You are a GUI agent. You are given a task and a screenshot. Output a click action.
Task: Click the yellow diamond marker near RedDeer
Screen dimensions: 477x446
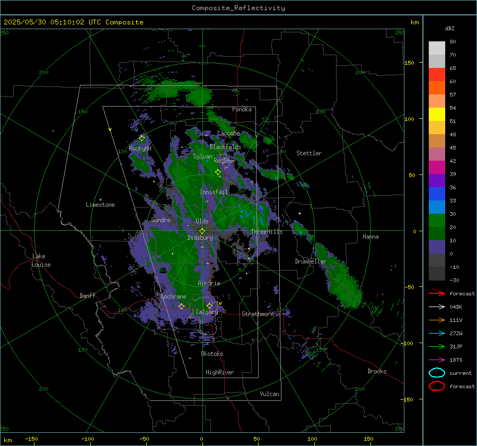(218, 172)
